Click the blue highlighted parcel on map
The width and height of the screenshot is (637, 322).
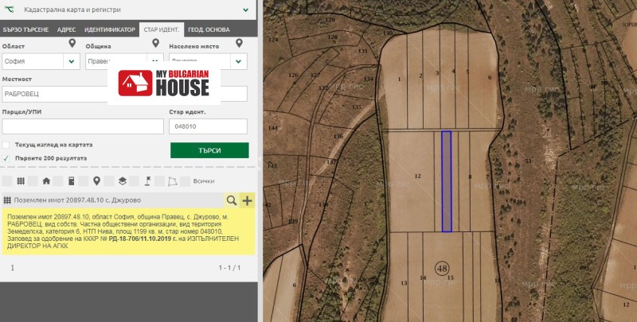[x=446, y=181]
